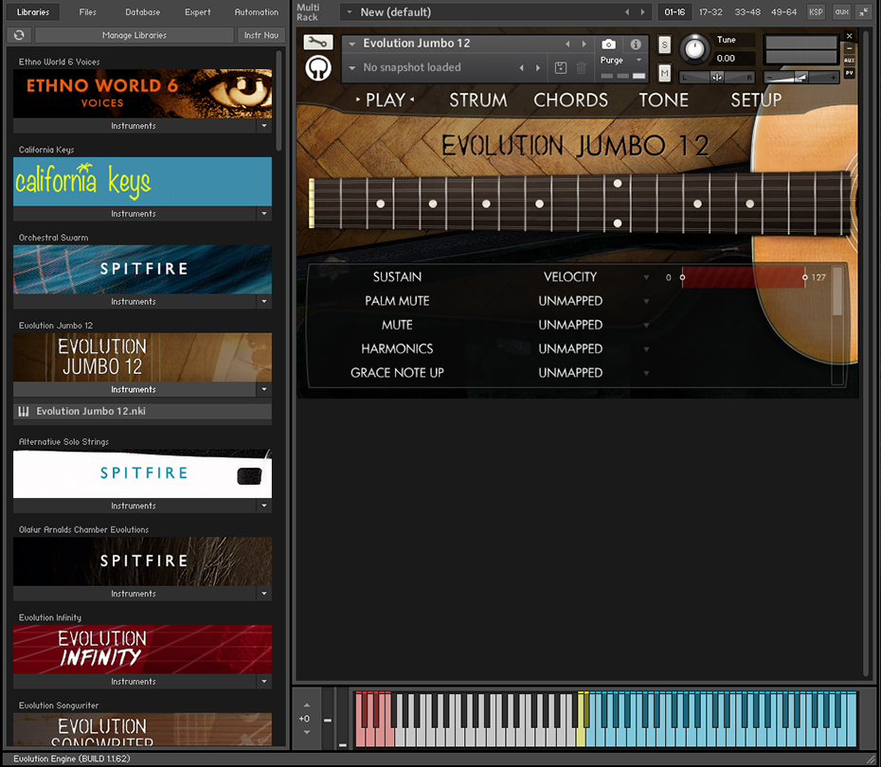Screen dimensions: 881x767
Task: Expand California Keys instruments dropdown arrow
Action: (x=264, y=214)
